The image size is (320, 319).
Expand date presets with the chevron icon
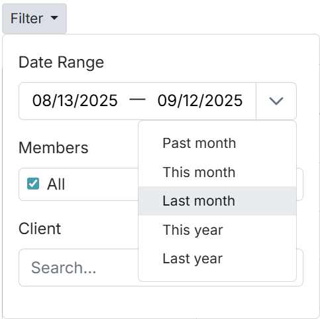[x=276, y=101]
